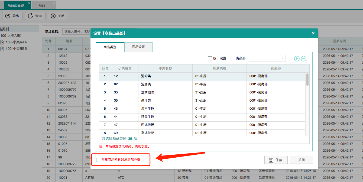Switch to the 商品 page tab
The image size is (363, 182).
click(x=42, y=5)
